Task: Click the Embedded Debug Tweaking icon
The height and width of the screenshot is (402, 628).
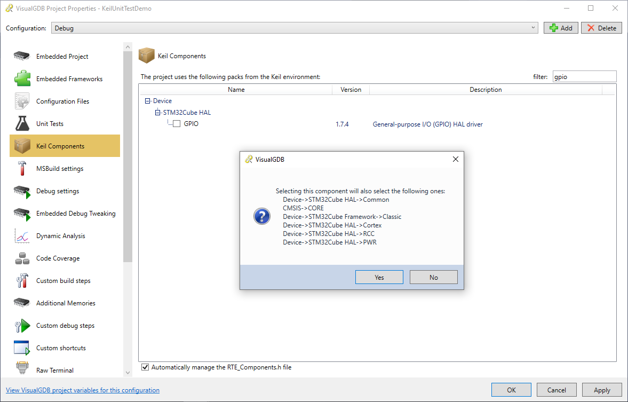Action: 22,214
